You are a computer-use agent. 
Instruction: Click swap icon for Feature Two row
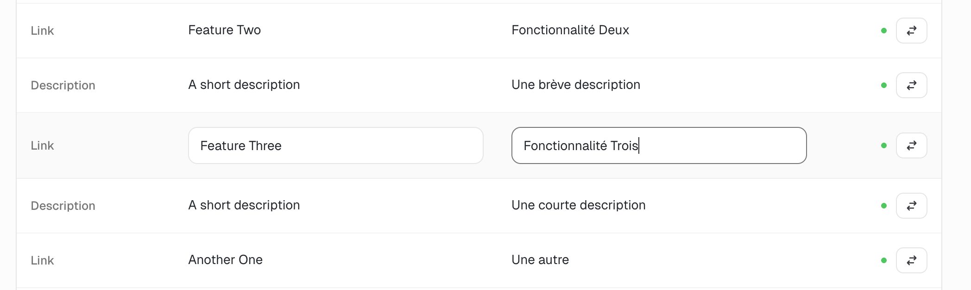point(911,31)
